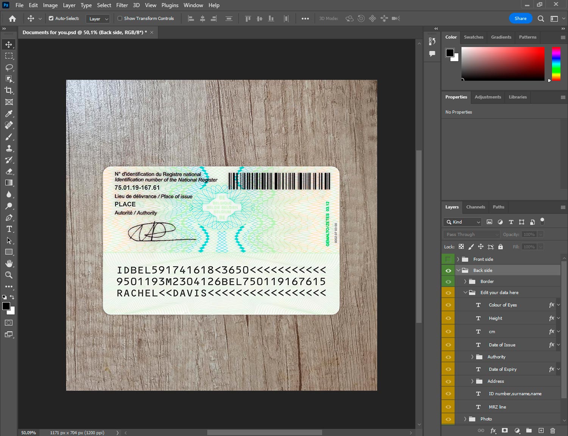568x436 pixels.
Task: Click the foreground color swatch in Color panel
Action: (x=450, y=53)
